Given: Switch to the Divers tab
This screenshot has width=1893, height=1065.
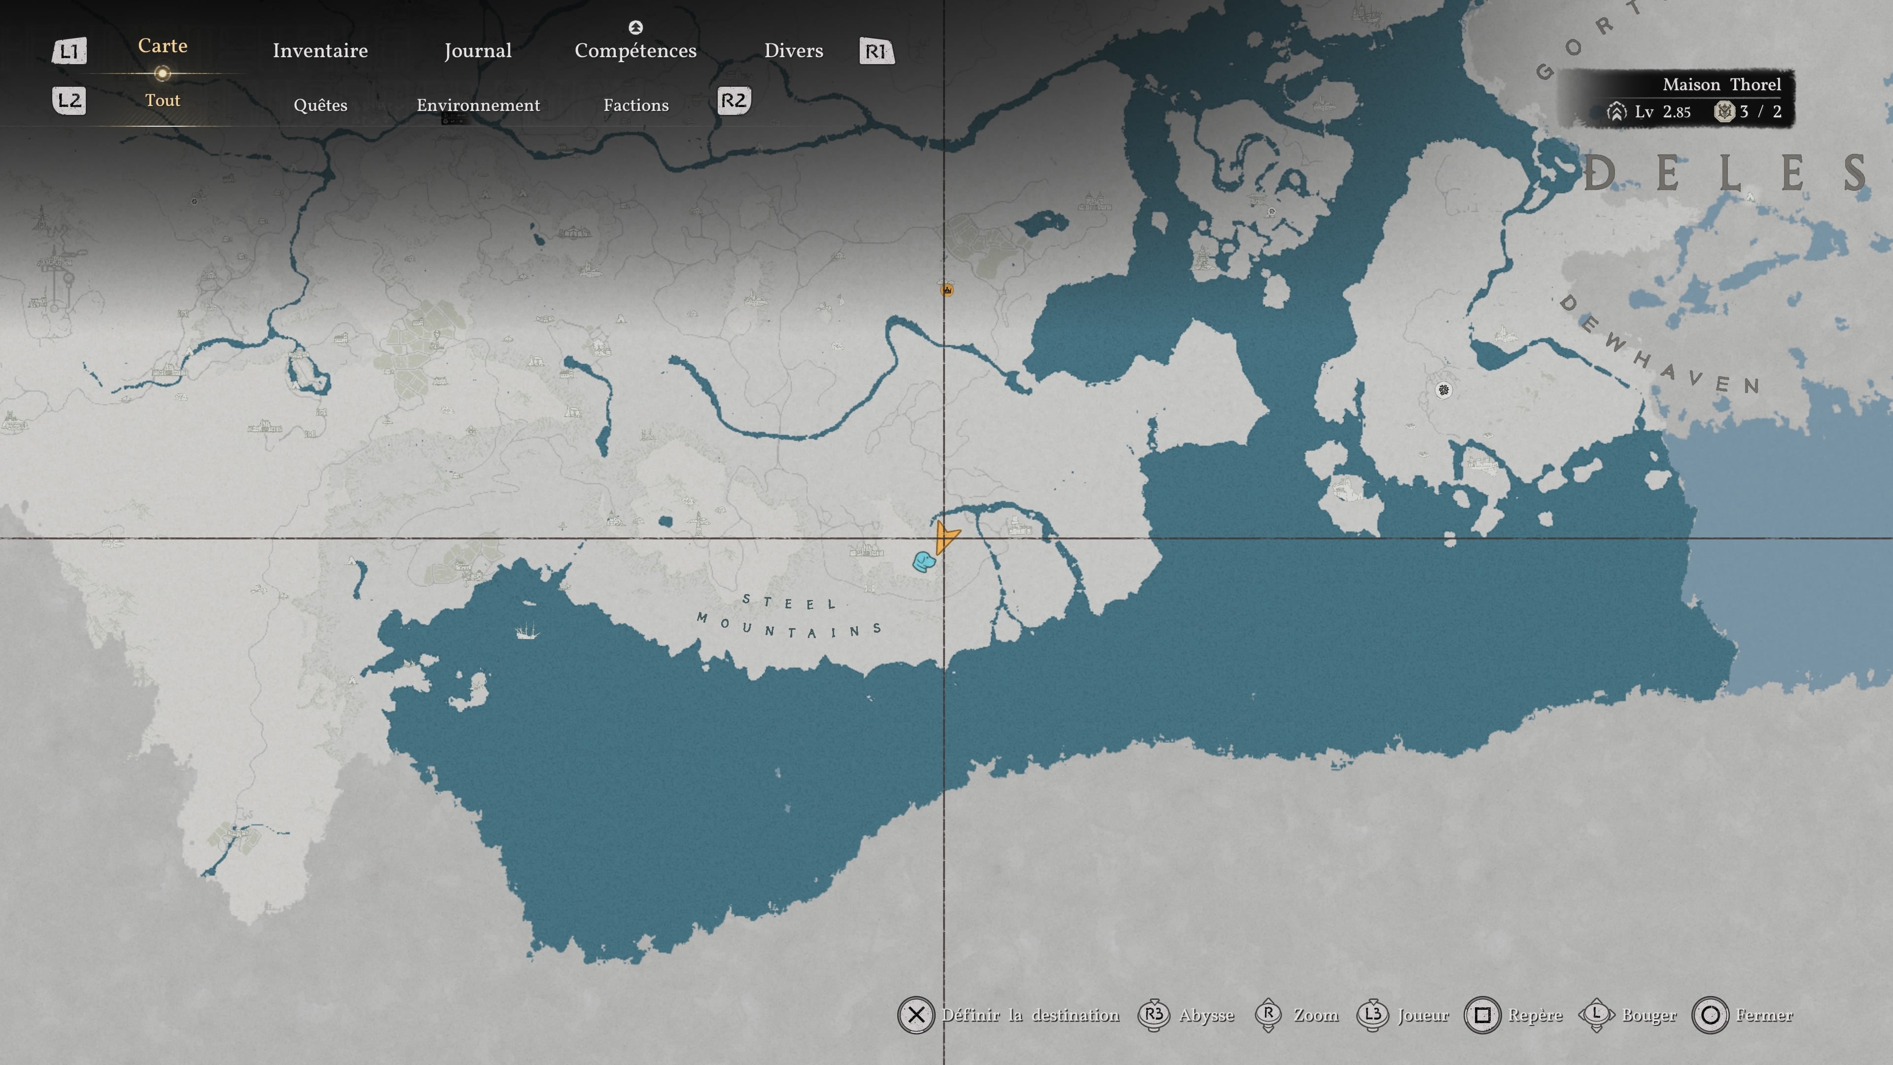Looking at the screenshot, I should (794, 51).
